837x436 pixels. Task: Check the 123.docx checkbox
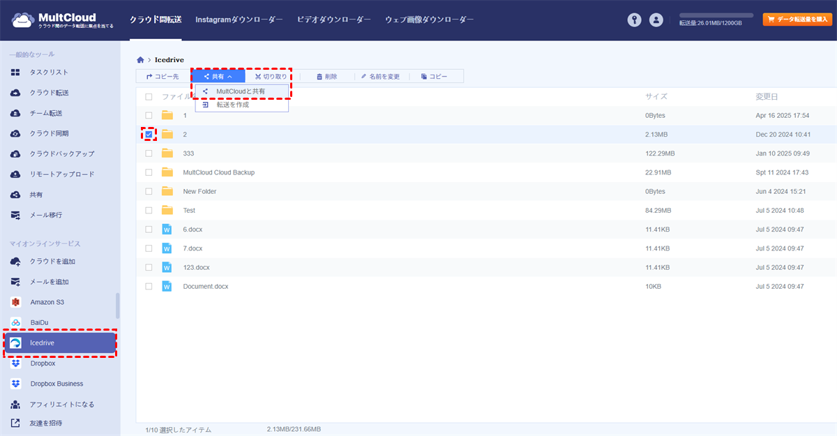(x=149, y=267)
